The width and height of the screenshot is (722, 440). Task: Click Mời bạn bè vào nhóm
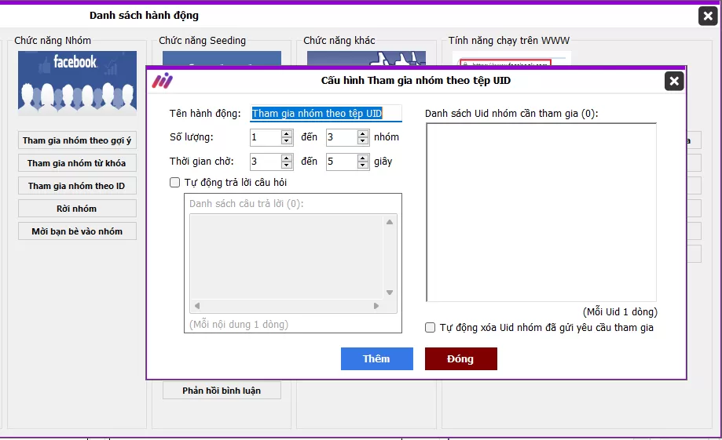point(77,231)
